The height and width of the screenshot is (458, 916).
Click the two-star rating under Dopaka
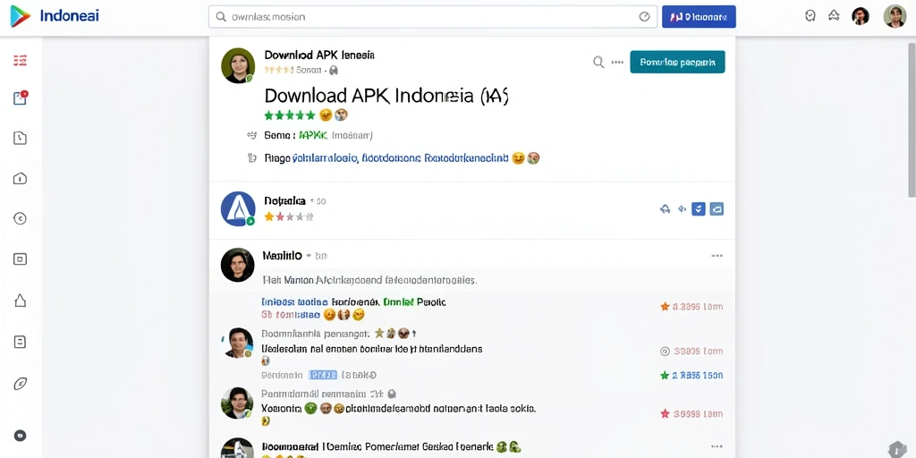tap(289, 216)
